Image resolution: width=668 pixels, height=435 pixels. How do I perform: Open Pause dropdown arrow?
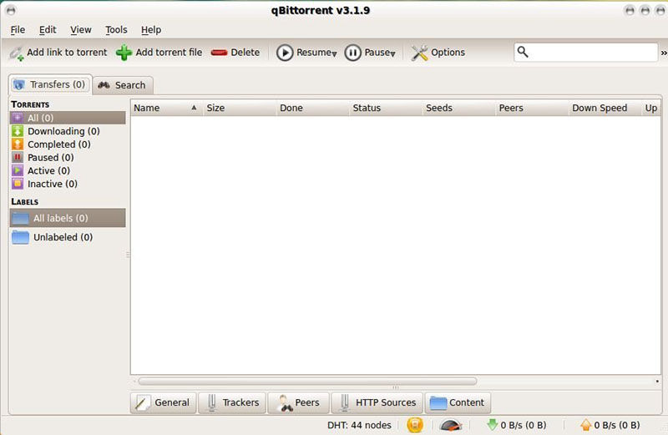pyautogui.click(x=392, y=53)
